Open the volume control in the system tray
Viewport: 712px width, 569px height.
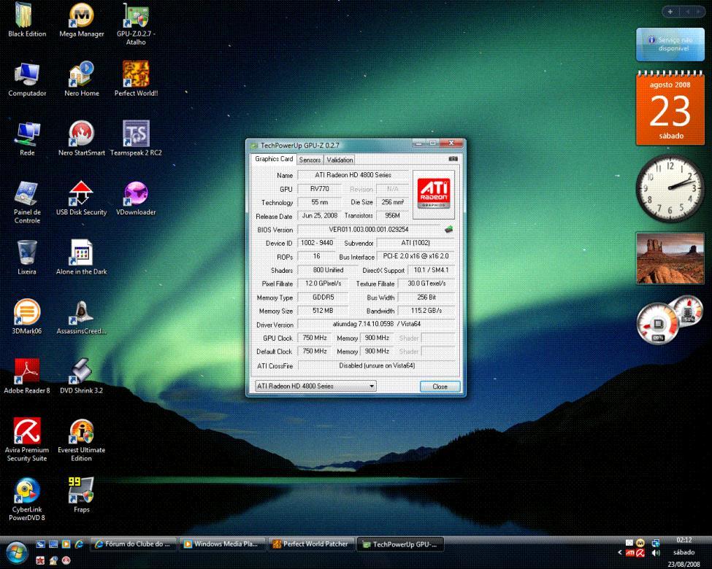coord(656,553)
